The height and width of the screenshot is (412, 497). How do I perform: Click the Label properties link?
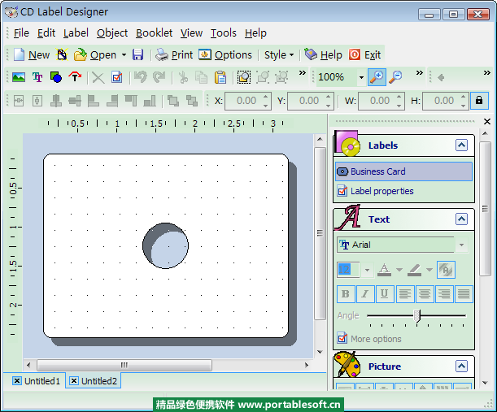pyautogui.click(x=381, y=191)
